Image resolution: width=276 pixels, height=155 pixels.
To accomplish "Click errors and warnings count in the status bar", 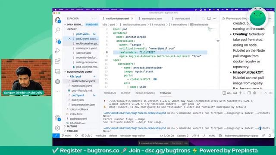I will [87, 136].
